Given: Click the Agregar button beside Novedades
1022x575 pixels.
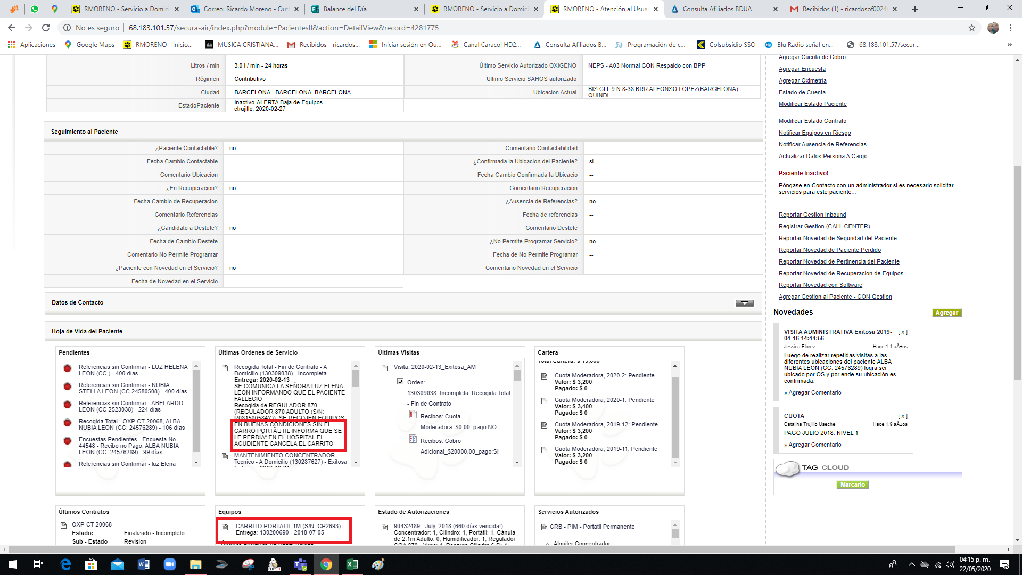Looking at the screenshot, I should [946, 313].
